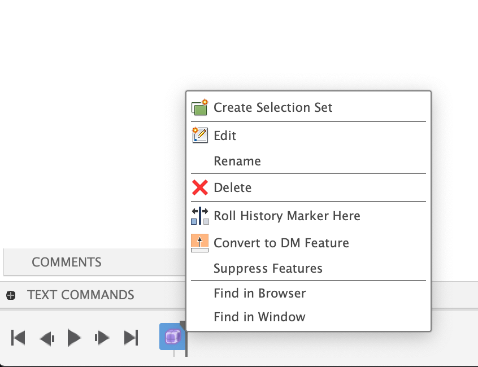Click the pencil icon beside Edit
This screenshot has height=367, width=478.
coord(200,136)
